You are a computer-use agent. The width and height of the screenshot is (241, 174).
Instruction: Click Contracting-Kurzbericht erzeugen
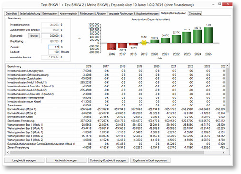[108, 160]
